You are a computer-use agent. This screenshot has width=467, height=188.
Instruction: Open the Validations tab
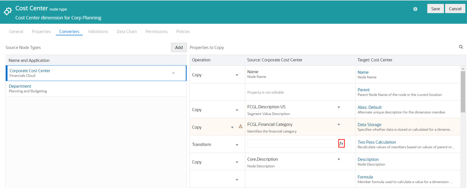point(98,32)
